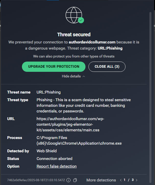The image size is (155, 185).
Task: Click the Connection aborted status value
Action: [x=54, y=158]
